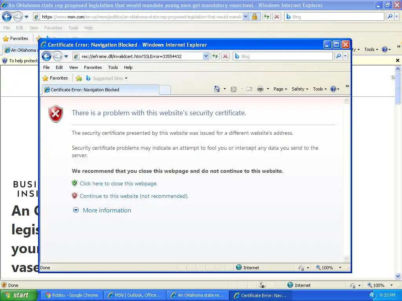Switch to MSN | Outlook taskbar item

[x=135, y=295]
